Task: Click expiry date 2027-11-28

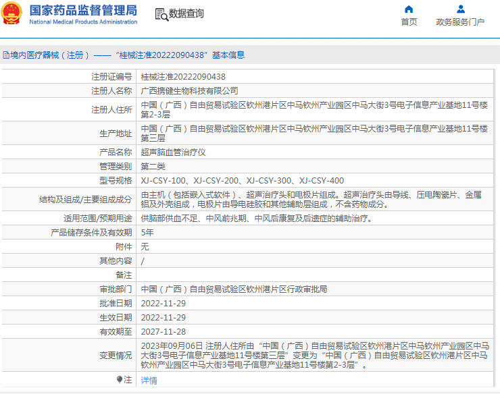Action: [x=164, y=331]
